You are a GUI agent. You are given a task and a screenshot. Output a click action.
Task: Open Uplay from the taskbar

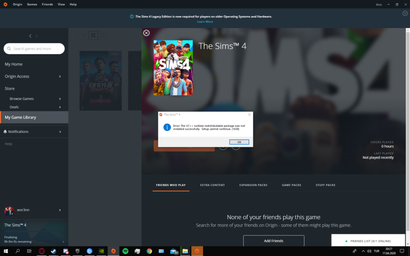coord(89,251)
